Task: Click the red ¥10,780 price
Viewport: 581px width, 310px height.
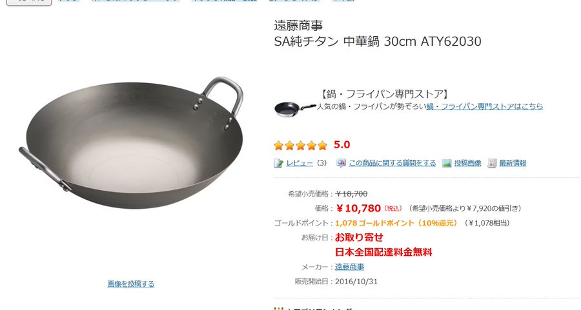Action: coord(358,208)
